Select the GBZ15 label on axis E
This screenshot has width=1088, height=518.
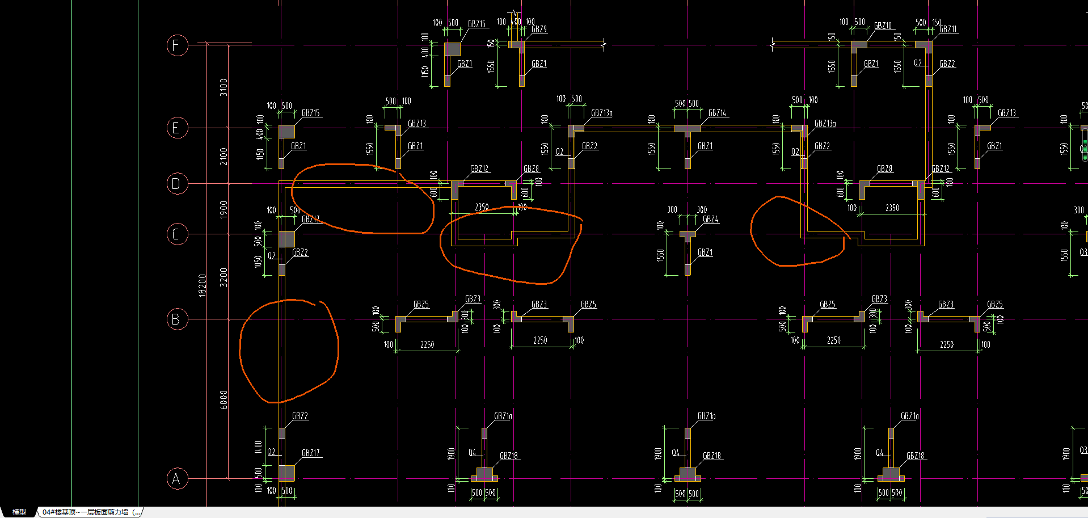(x=311, y=113)
